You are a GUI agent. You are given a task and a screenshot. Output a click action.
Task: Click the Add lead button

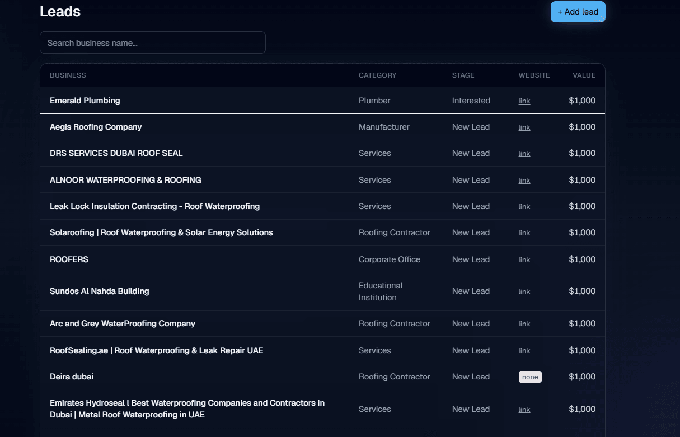tap(578, 12)
